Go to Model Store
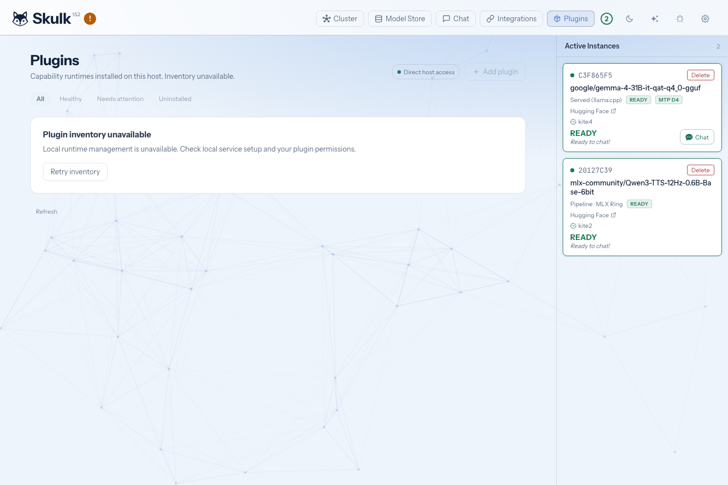This screenshot has width=728, height=485. [400, 19]
